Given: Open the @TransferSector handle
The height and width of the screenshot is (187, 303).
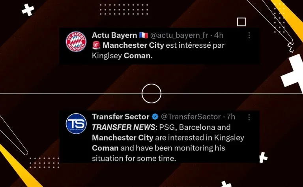Looking at the screenshot, I should click(x=191, y=117).
